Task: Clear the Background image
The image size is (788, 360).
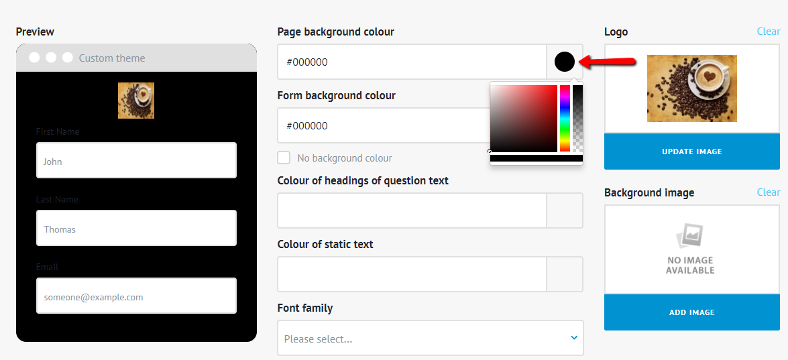Action: tap(768, 192)
